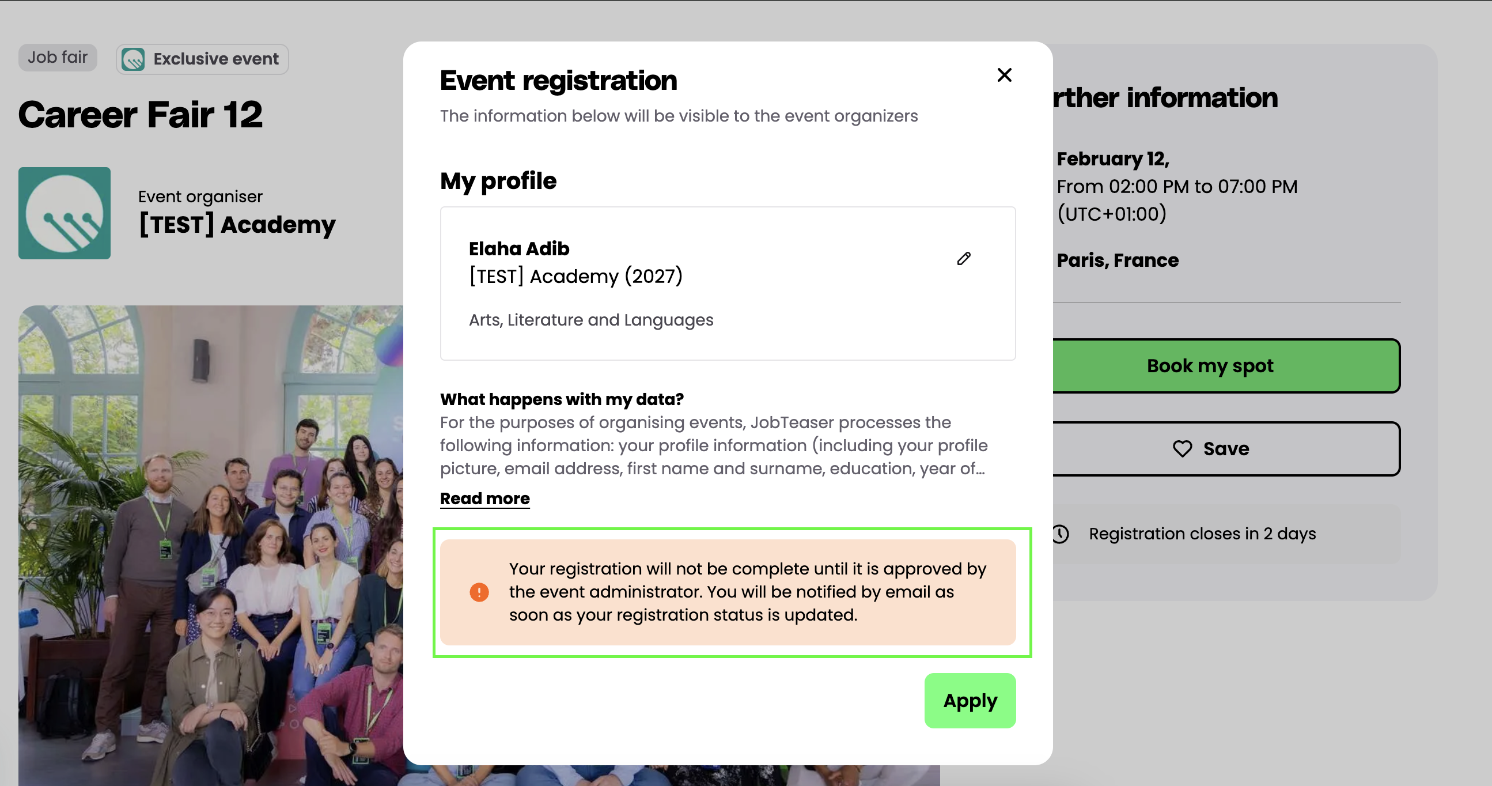The height and width of the screenshot is (786, 1492).
Task: Click the pencil edit profile icon
Action: coord(964,258)
